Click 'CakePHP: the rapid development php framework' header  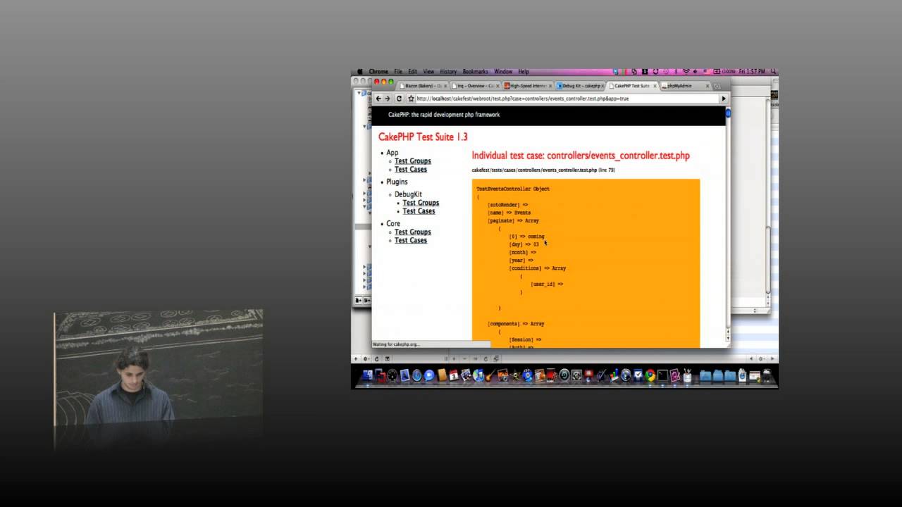444,115
